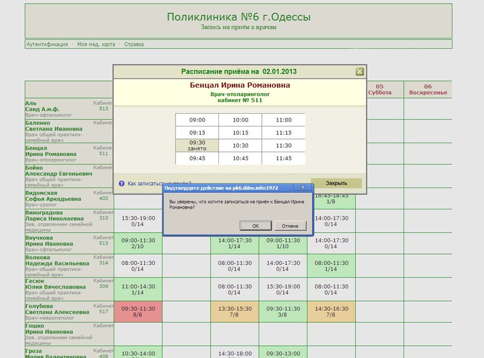Screen dimensions: 484x358
Task: Select the 10:30 time slot
Action: 240,145
